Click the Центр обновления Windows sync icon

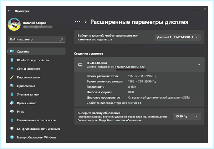(12, 137)
